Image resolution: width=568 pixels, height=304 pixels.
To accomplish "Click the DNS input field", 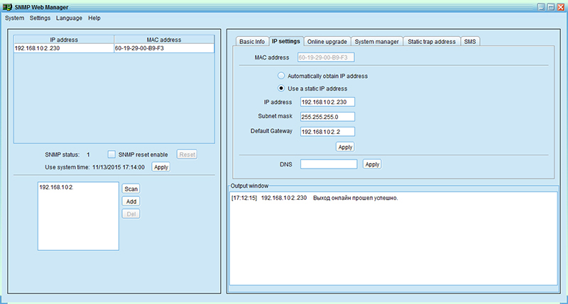I will coord(329,164).
